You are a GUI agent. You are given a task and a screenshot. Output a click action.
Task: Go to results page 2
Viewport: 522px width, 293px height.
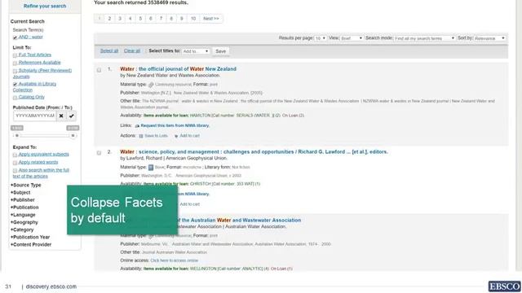tap(109, 19)
